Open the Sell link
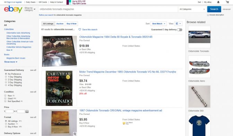This screenshot has width=233, height=136. pos(199,2)
